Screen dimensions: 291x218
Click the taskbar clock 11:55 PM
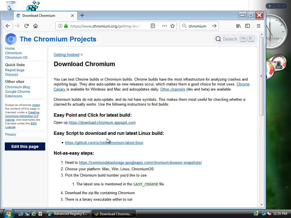click(280, 213)
